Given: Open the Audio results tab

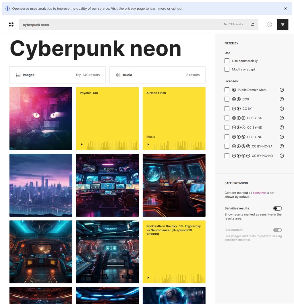Looking at the screenshot, I should pyautogui.click(x=157, y=75).
